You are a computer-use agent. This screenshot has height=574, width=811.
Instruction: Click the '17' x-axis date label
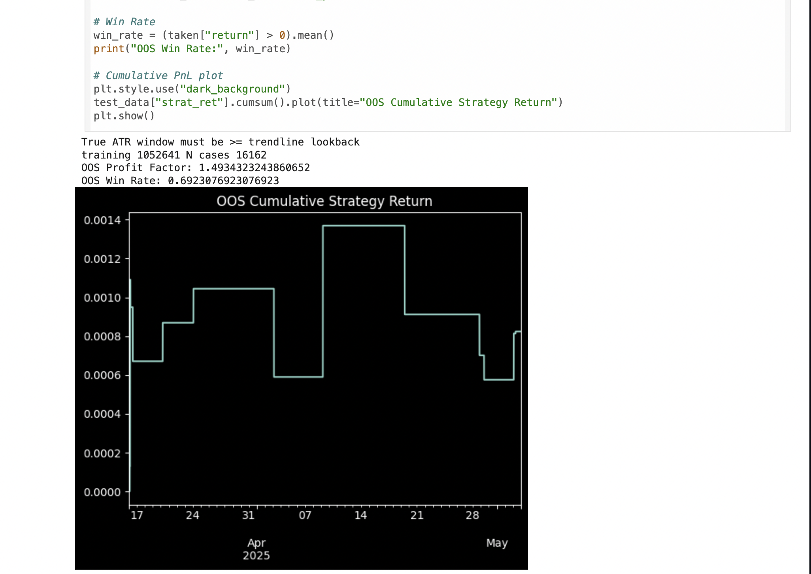click(137, 515)
